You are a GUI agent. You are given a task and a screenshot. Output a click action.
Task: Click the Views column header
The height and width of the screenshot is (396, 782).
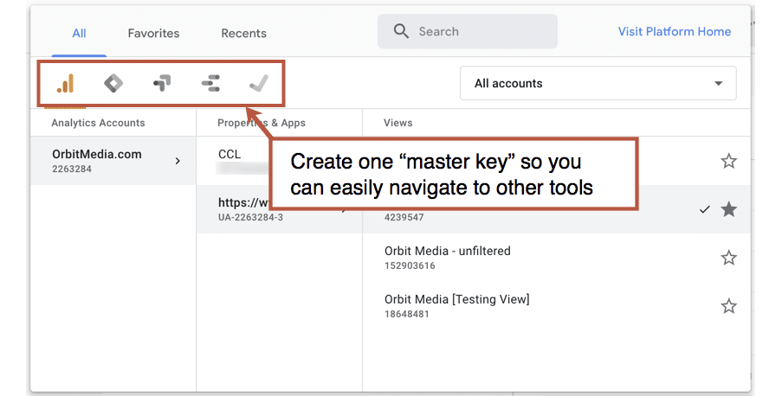[398, 123]
